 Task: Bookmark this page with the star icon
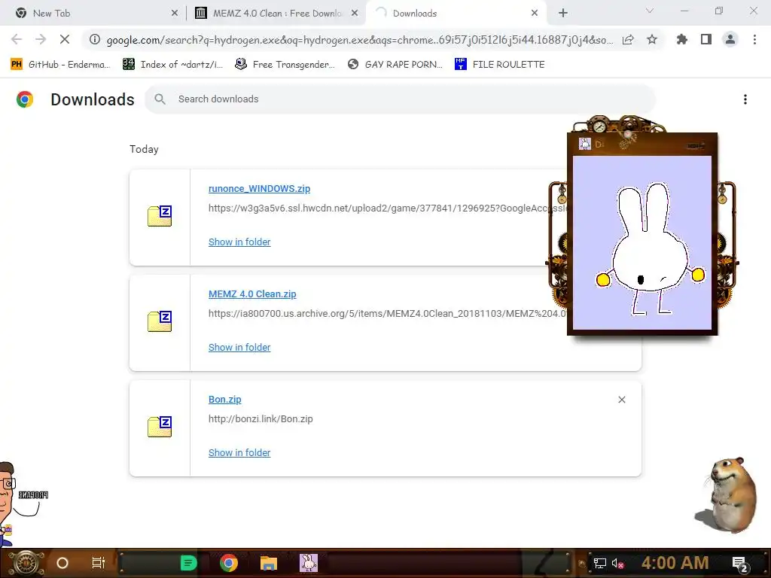point(652,39)
